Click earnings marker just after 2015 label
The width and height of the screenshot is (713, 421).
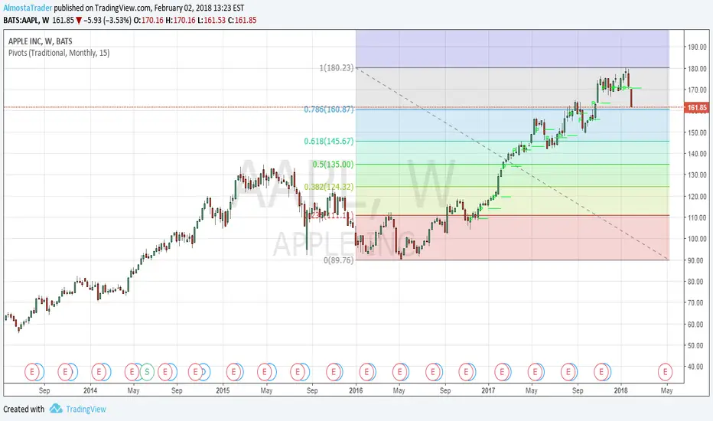coord(234,372)
